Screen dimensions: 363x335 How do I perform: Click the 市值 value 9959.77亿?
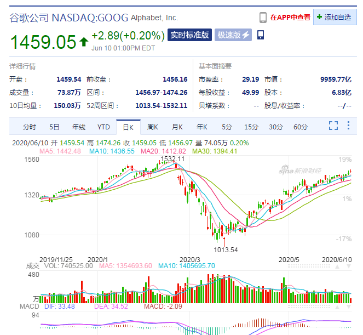(336, 80)
